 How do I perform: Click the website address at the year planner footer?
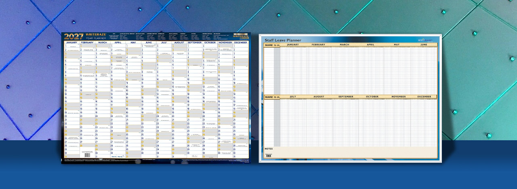click(x=149, y=159)
